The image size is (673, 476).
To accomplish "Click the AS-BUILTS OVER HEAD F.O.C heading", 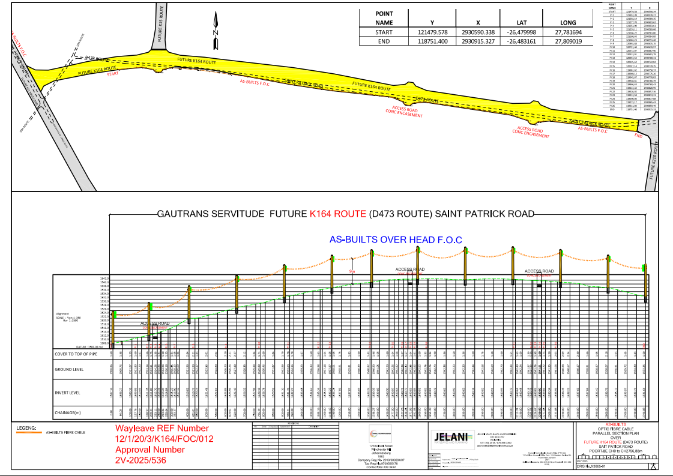I will 396,240.
